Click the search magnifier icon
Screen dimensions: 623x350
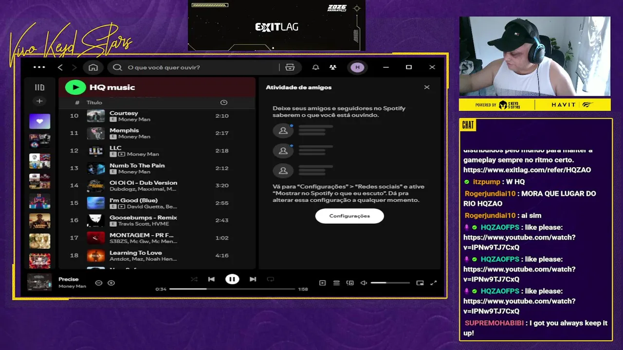(117, 68)
